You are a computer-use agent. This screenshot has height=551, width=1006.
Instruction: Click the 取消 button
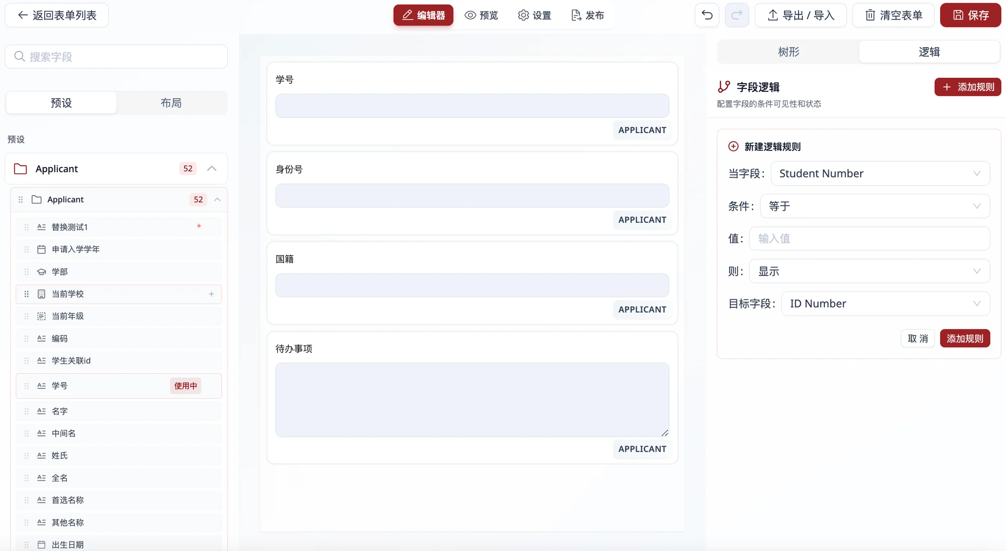pos(918,338)
